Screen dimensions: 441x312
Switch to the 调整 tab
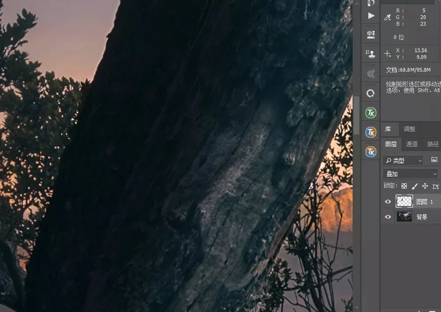click(x=410, y=129)
